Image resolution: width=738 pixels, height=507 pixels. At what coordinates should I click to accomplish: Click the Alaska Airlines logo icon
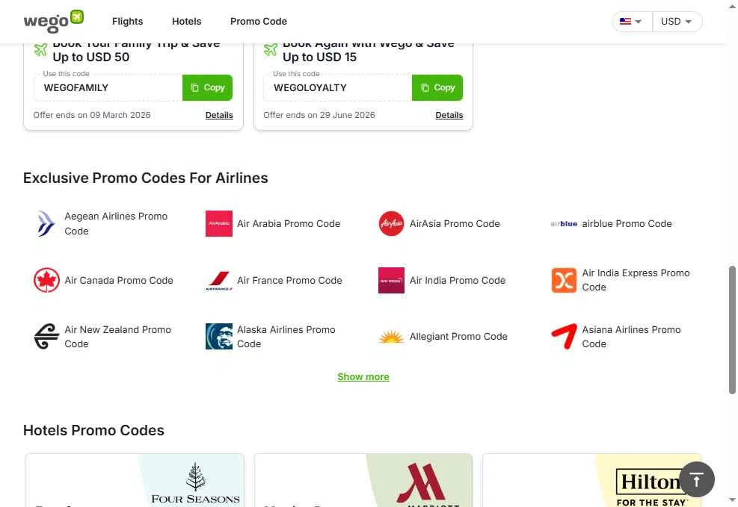tap(219, 337)
